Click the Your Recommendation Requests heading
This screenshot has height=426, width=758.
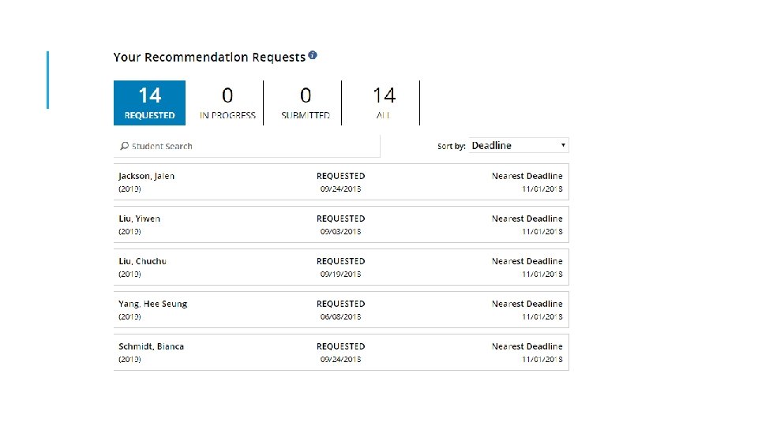click(x=209, y=57)
